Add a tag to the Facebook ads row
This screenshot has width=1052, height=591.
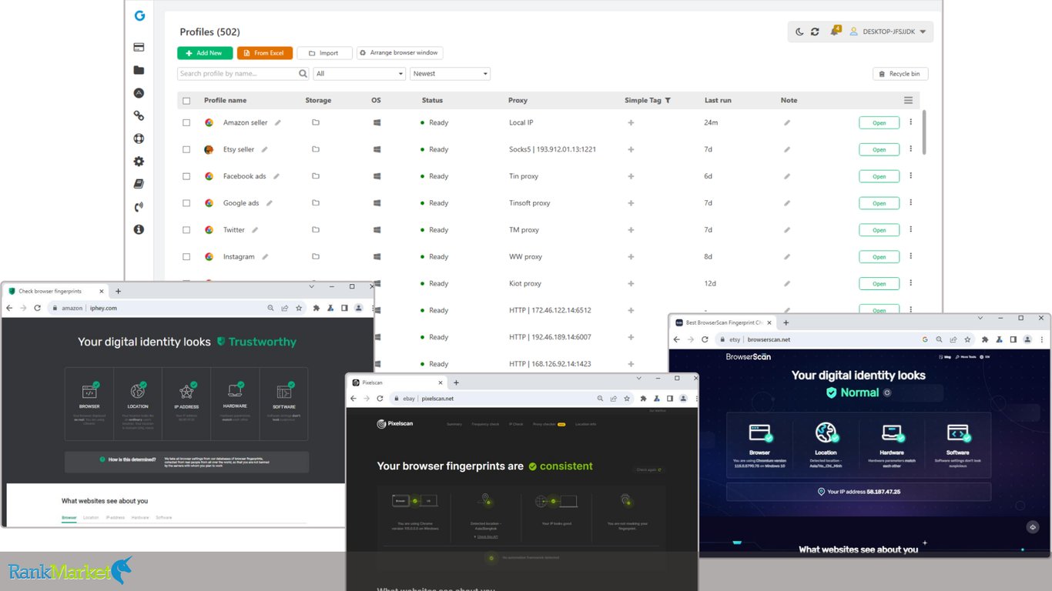[631, 176]
